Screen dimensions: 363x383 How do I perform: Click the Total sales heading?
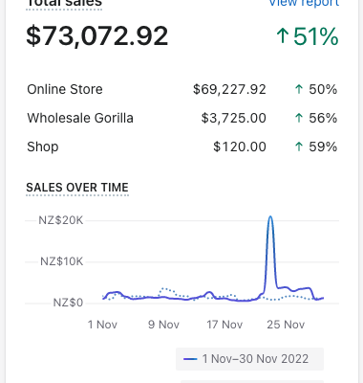point(64,3)
